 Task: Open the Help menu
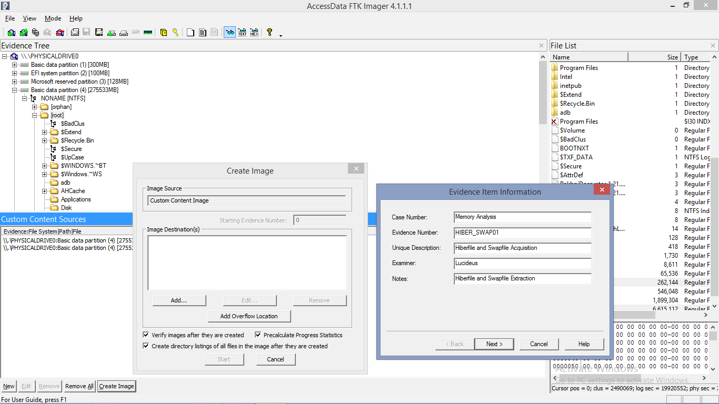[76, 18]
